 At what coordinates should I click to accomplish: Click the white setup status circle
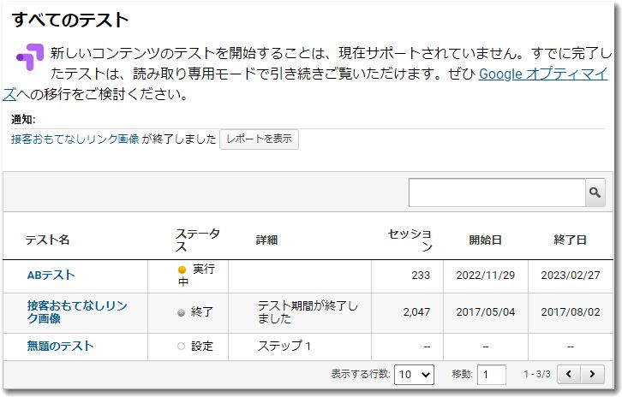(181, 347)
